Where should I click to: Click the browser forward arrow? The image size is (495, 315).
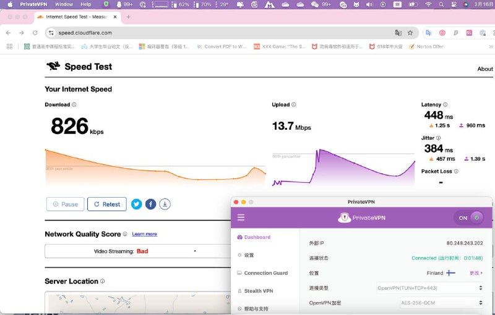22,33
